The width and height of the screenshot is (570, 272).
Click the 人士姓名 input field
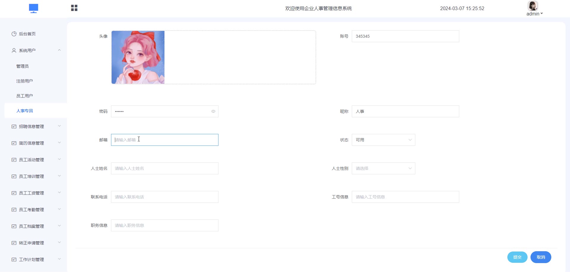coord(165,168)
